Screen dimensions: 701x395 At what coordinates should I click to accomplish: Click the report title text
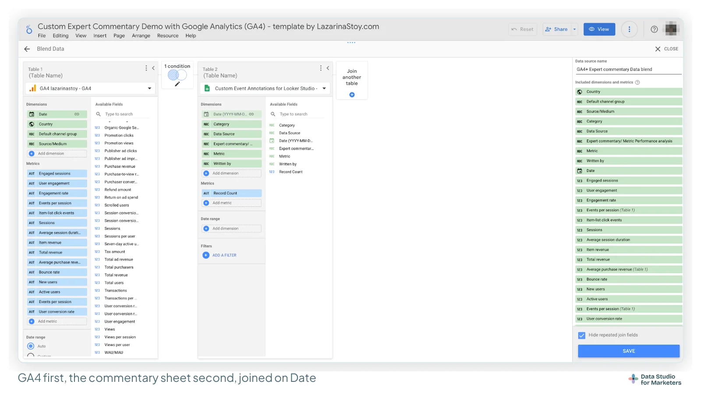tap(208, 26)
